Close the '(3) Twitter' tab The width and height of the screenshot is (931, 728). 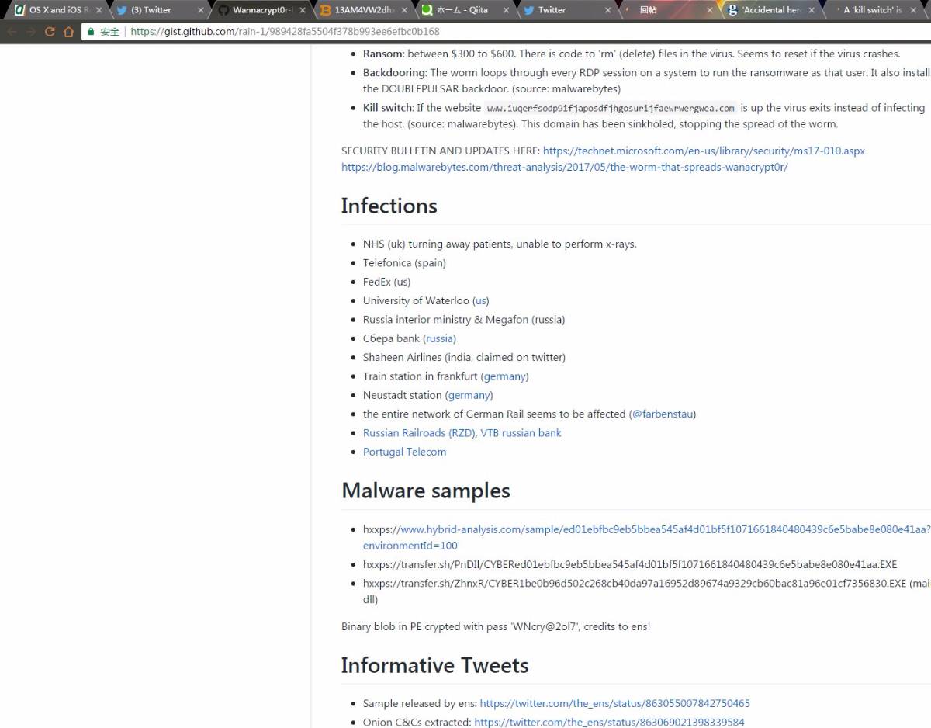(x=201, y=10)
